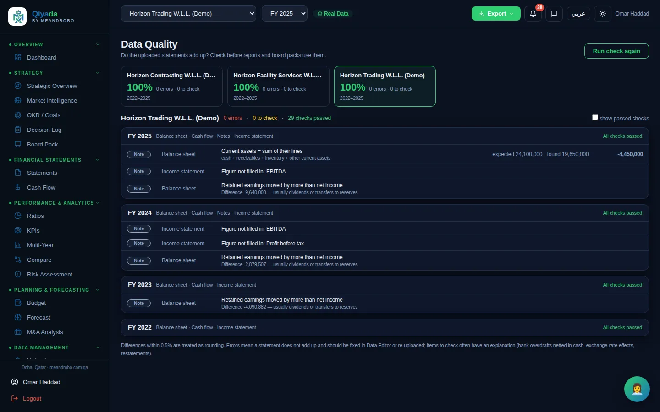
Task: Click the M&A Analysis briefcase icon
Action: (18, 332)
